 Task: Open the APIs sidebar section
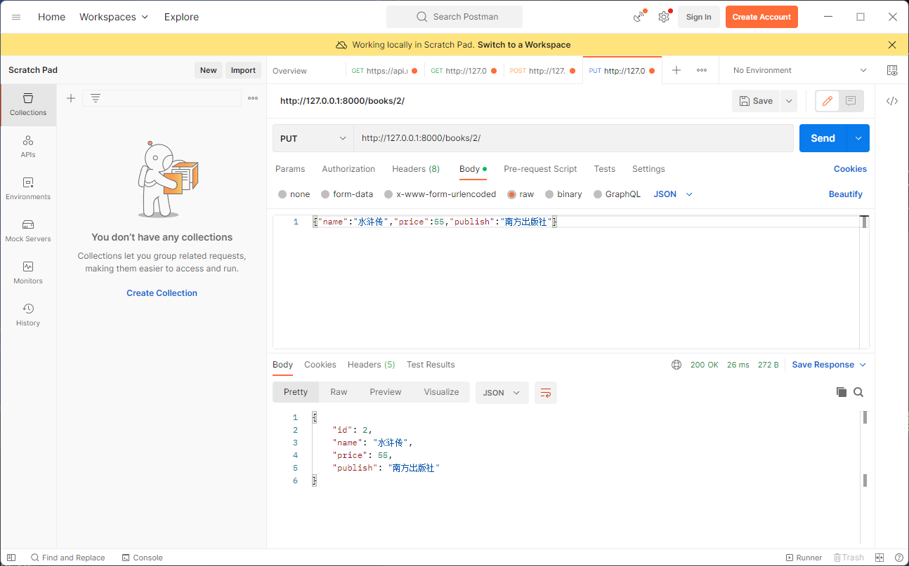click(28, 147)
